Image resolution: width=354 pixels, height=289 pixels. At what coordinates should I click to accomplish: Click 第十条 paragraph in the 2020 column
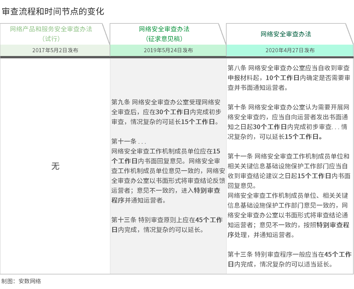[x=288, y=122]
